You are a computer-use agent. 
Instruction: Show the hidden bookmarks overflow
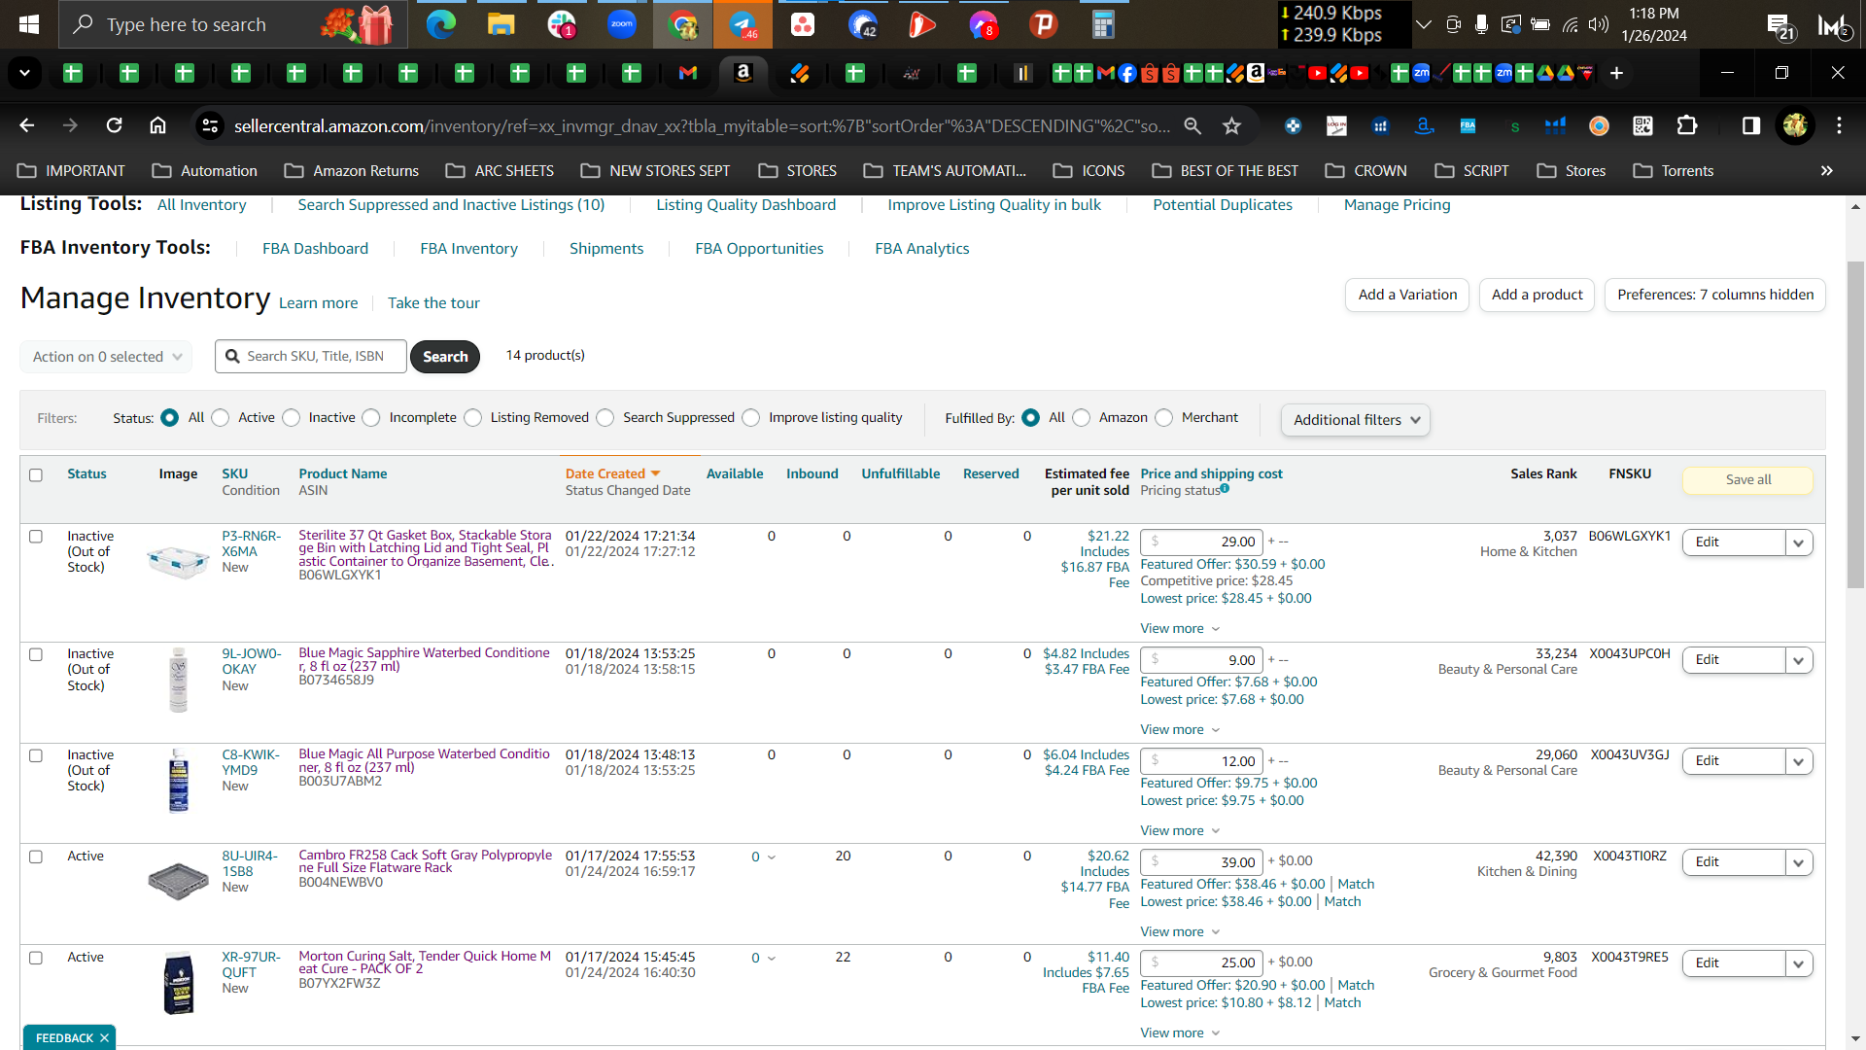(1827, 170)
